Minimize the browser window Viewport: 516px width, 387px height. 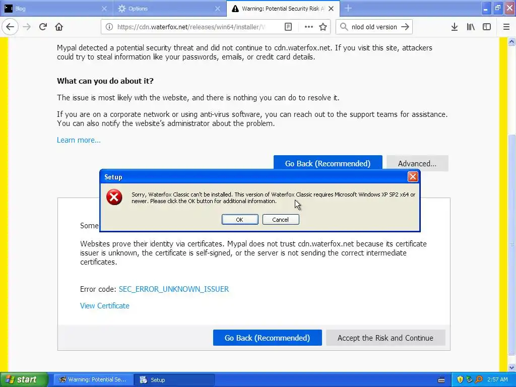coord(486,8)
